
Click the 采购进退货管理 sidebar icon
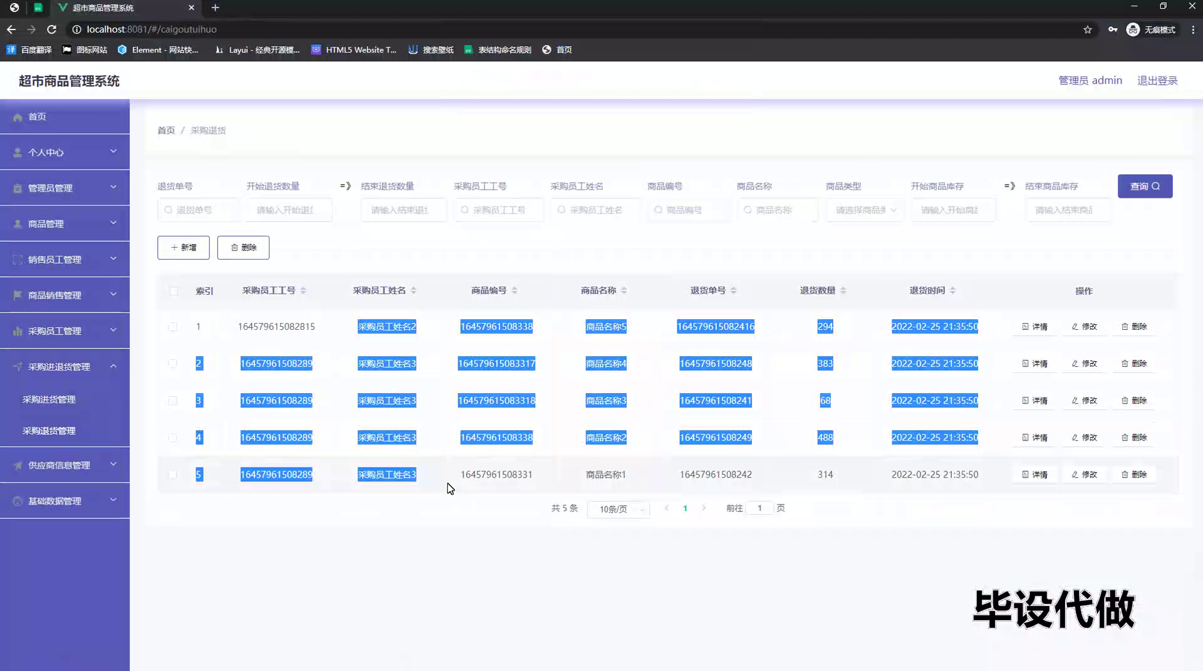pos(18,366)
